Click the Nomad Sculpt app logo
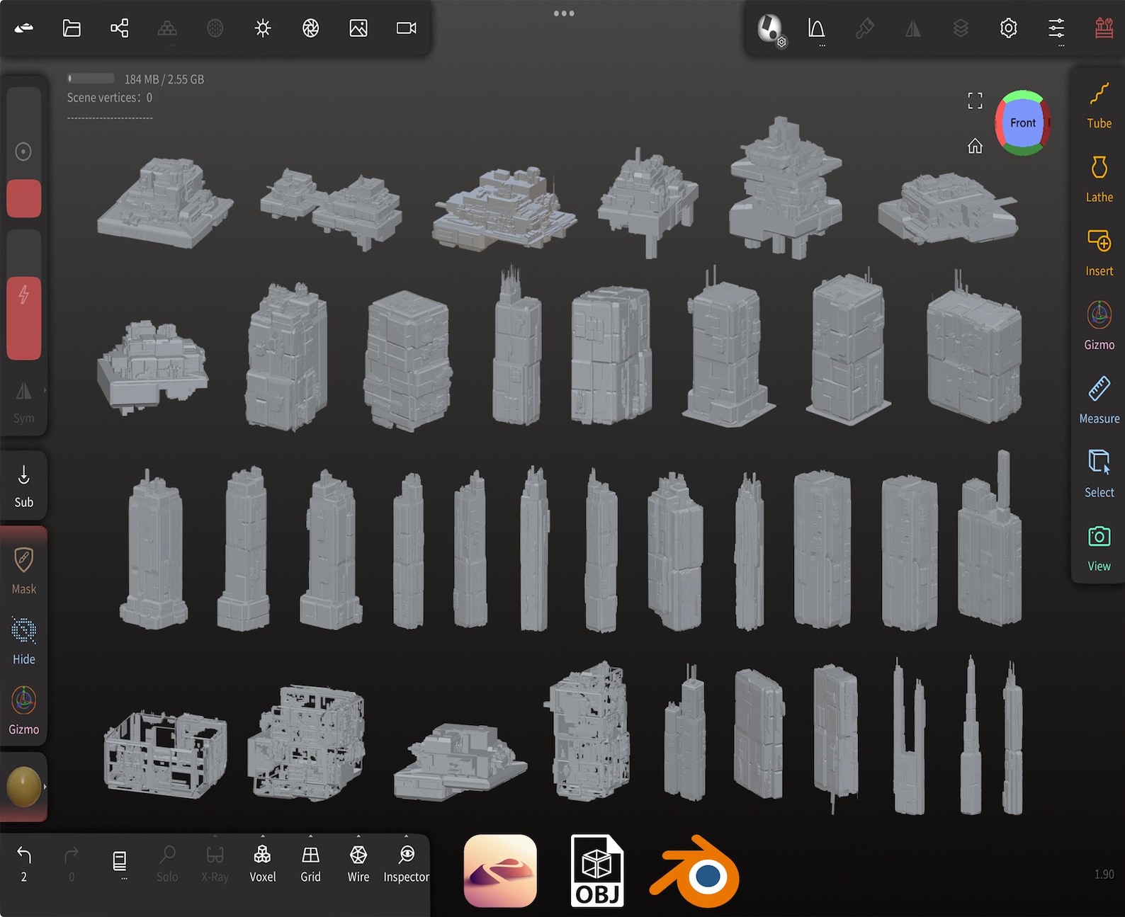1125x917 pixels. pyautogui.click(x=500, y=870)
